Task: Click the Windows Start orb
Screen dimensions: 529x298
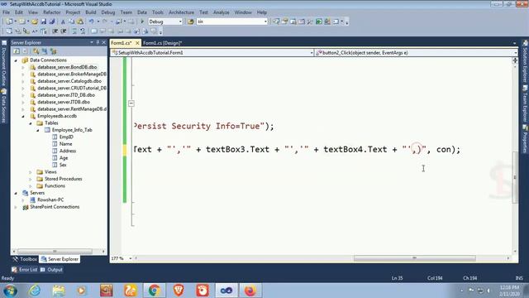Action: (10, 291)
